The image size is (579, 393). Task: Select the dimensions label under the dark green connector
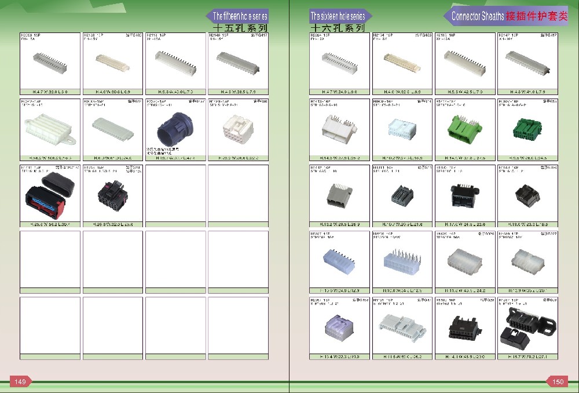(x=527, y=158)
